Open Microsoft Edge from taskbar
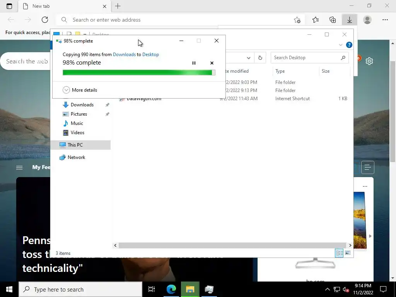Viewport: 396px width, 297px height. coord(171,289)
